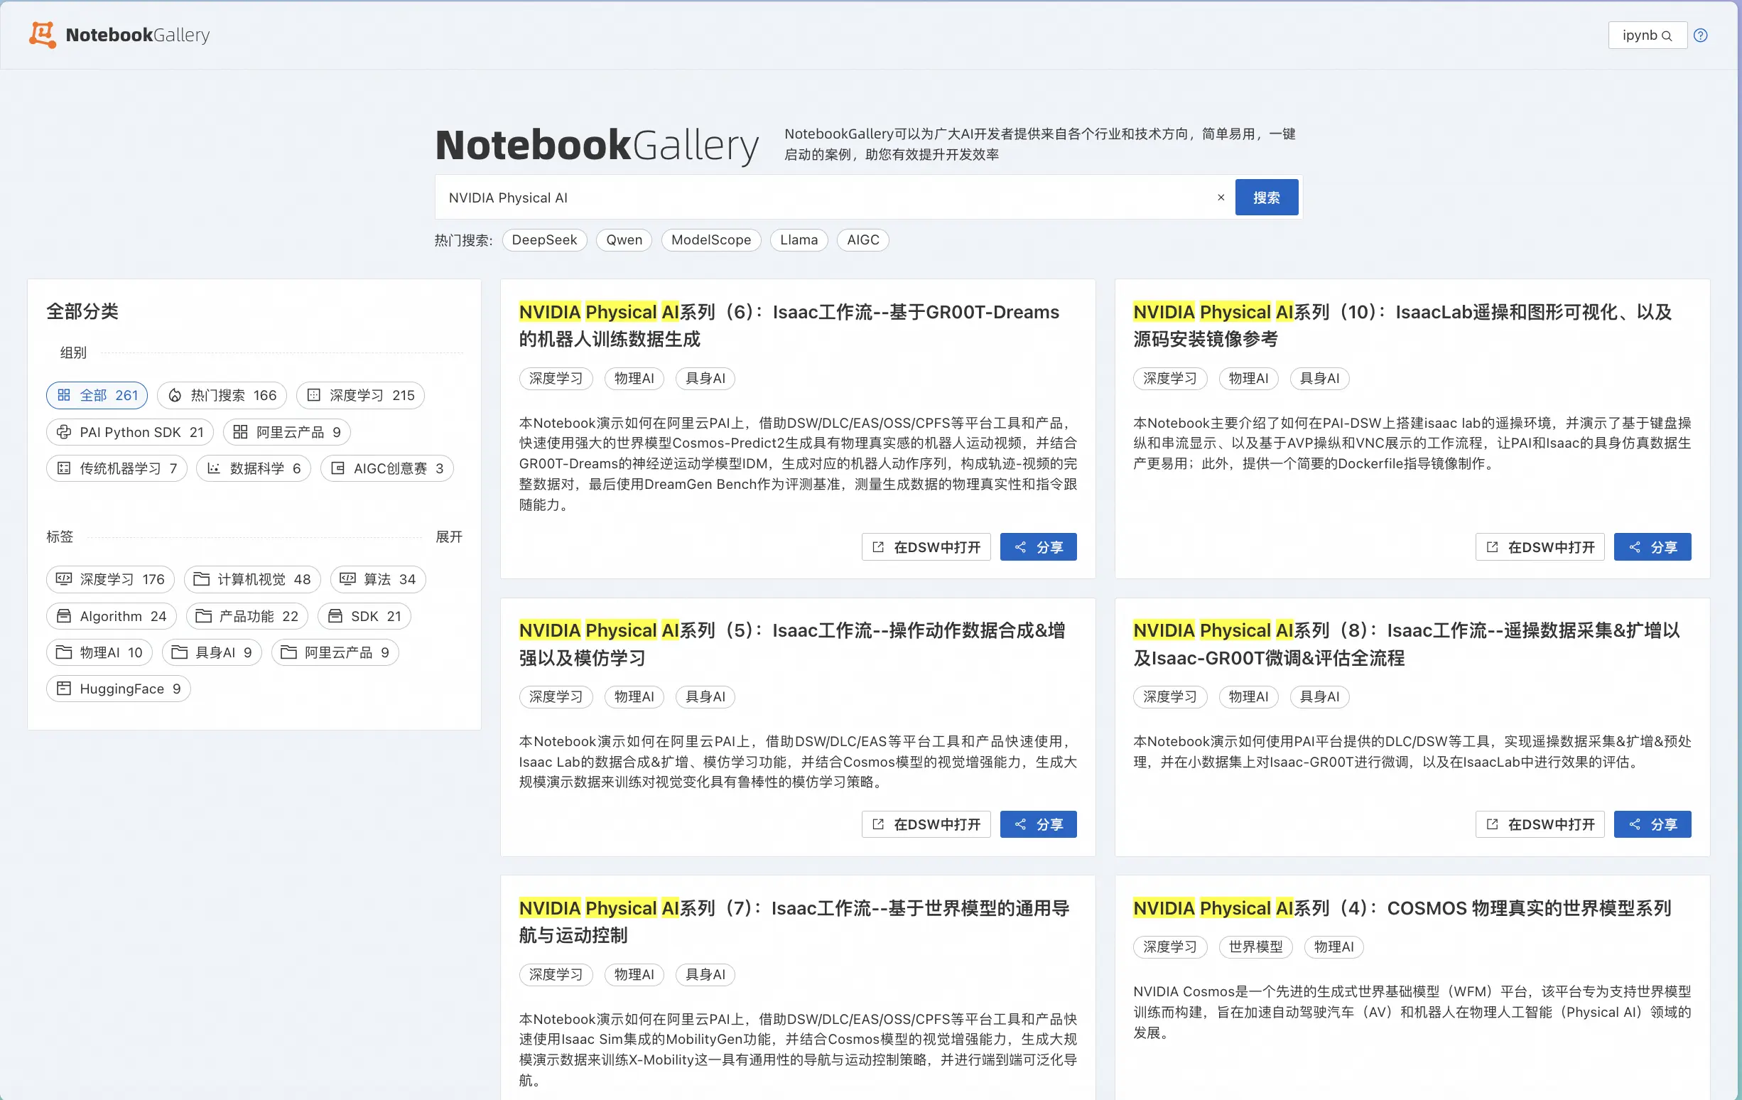
Task: Share the series (6) GR00T-Dreams notebook
Action: (1038, 547)
